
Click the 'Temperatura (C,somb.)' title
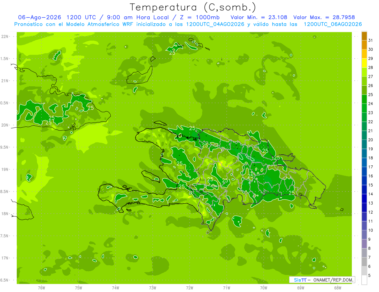(x=193, y=7)
